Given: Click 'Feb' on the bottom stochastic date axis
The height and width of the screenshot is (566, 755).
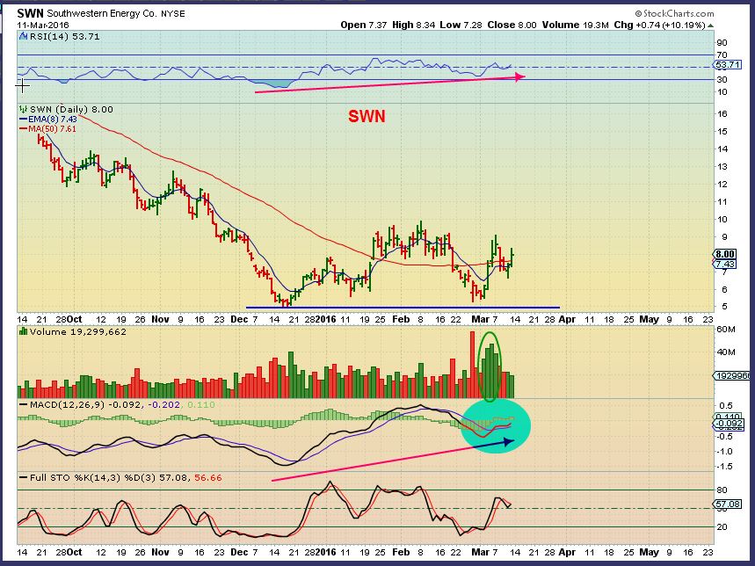Looking at the screenshot, I should pos(401,552).
